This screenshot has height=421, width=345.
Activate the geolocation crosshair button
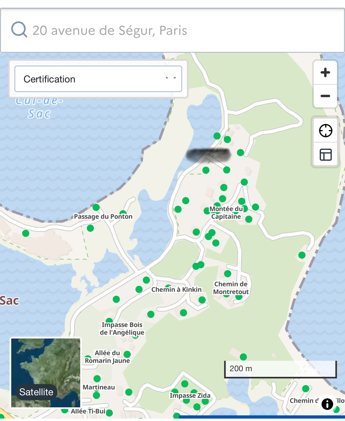coord(325,131)
